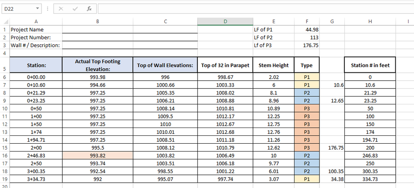Select column H header
The image size is (414, 188).
coord(370,22)
